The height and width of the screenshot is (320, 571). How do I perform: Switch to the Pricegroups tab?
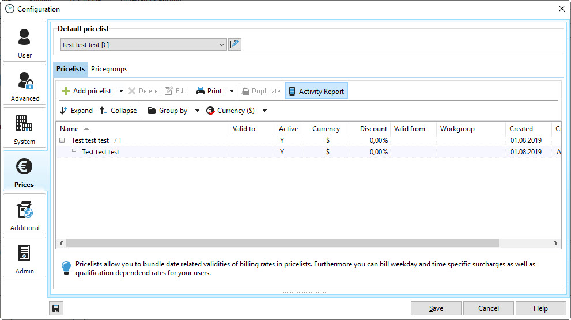click(x=109, y=69)
